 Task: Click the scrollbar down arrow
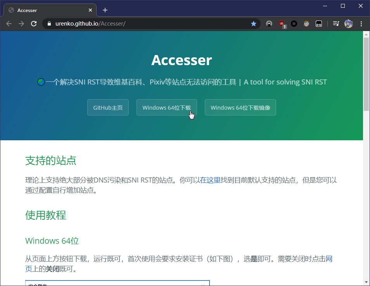click(366, 282)
